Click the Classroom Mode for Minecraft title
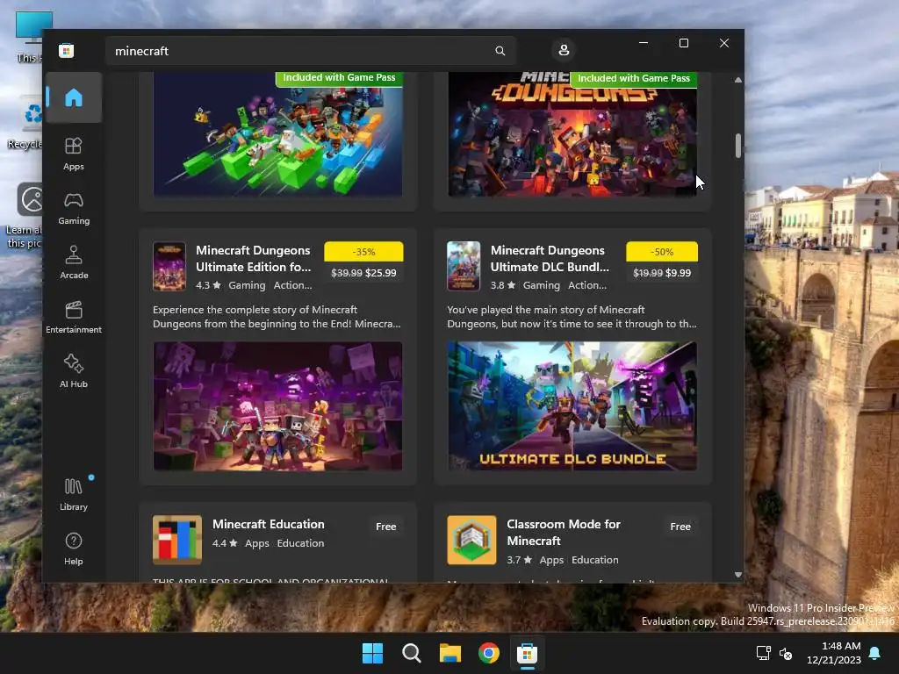Screen dimensions: 899x674 click(x=564, y=533)
